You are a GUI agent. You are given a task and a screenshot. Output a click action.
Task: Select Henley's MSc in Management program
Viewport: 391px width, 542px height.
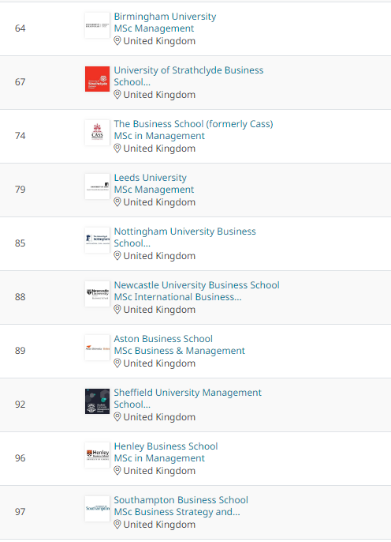(x=159, y=458)
